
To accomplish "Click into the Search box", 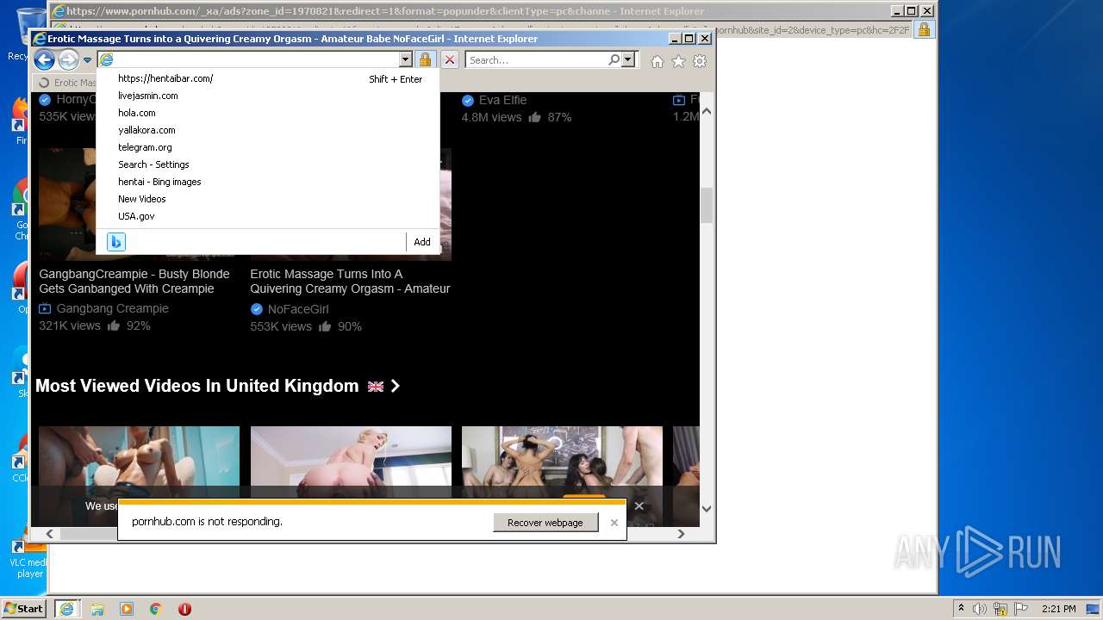I will 536,59.
